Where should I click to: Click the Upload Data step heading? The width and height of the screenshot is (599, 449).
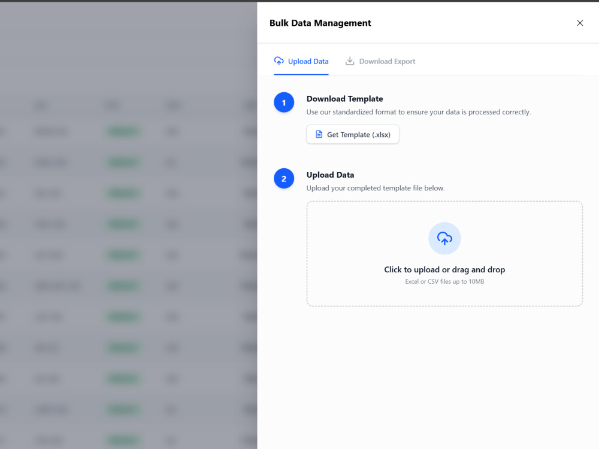330,175
